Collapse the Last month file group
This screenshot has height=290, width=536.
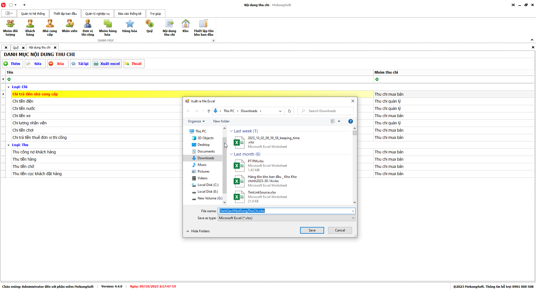pyautogui.click(x=231, y=154)
